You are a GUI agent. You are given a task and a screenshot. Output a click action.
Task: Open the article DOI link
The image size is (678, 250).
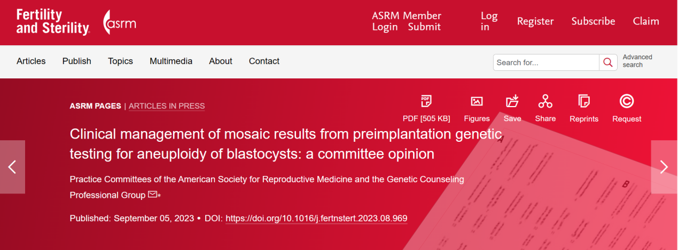point(316,219)
